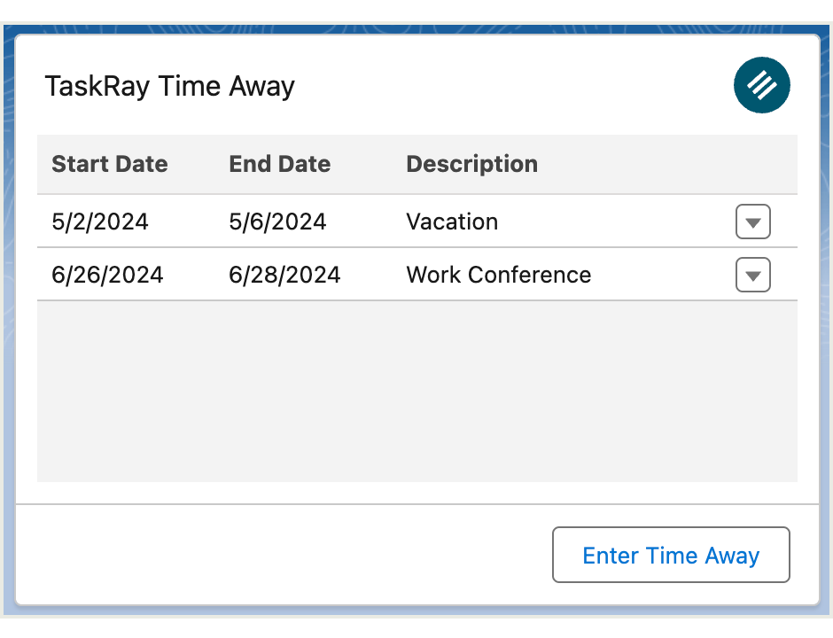Click the TaskRay Time Away title
Viewport: 833px width, 638px height.
(x=169, y=86)
